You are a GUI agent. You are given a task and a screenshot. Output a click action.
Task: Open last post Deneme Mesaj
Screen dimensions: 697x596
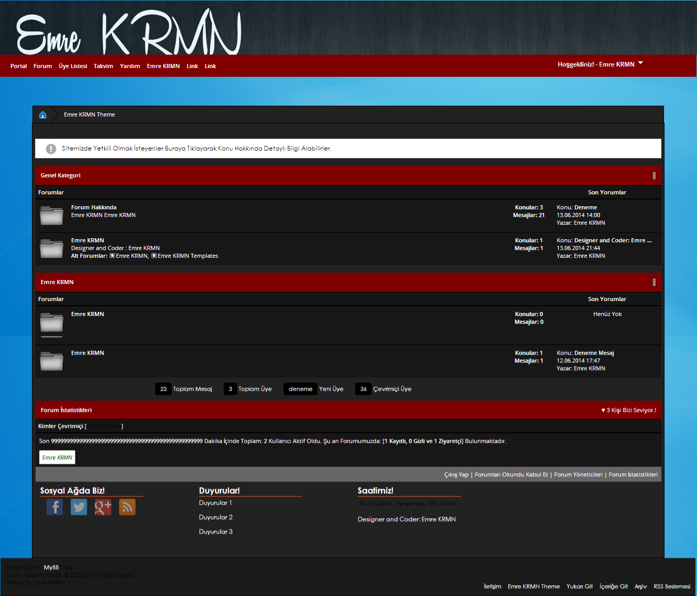coord(594,353)
